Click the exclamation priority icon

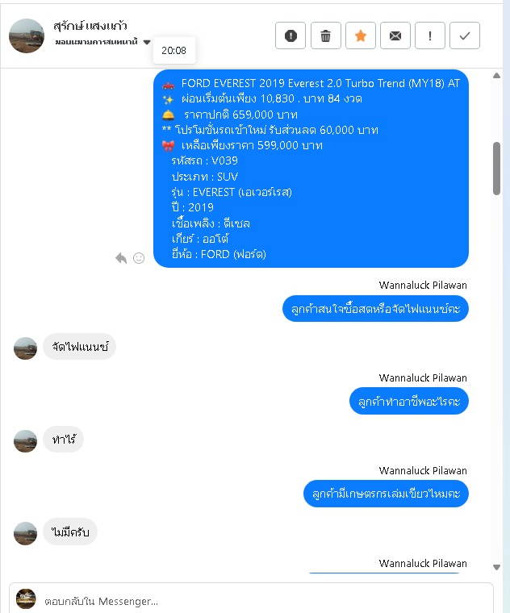tap(430, 35)
